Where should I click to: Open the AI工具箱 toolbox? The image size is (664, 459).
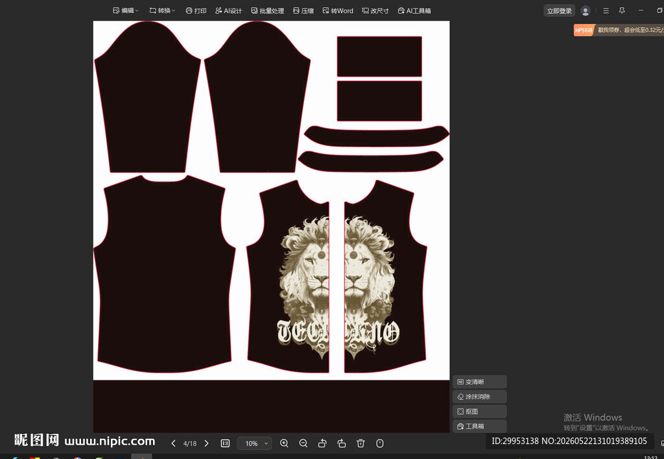coord(414,10)
